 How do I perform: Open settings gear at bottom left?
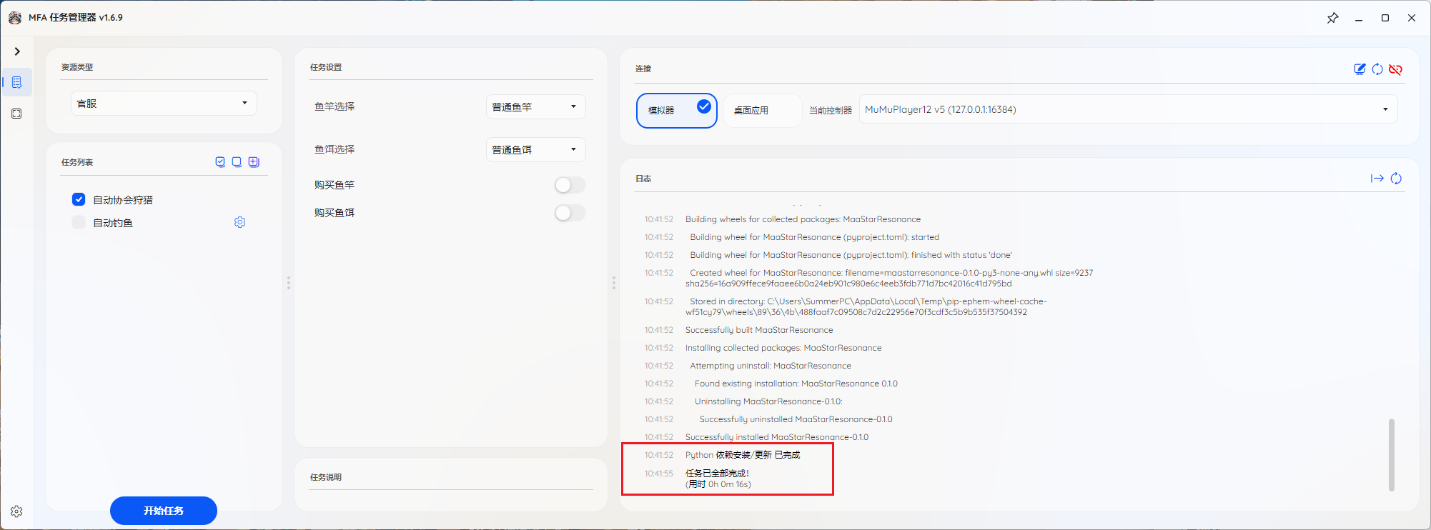pyautogui.click(x=17, y=511)
